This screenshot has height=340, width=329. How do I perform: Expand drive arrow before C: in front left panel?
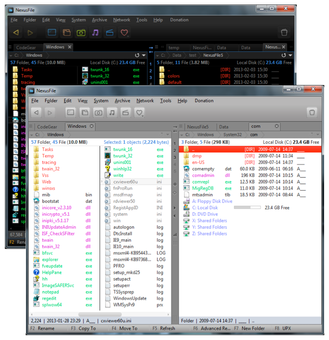coord(32,135)
